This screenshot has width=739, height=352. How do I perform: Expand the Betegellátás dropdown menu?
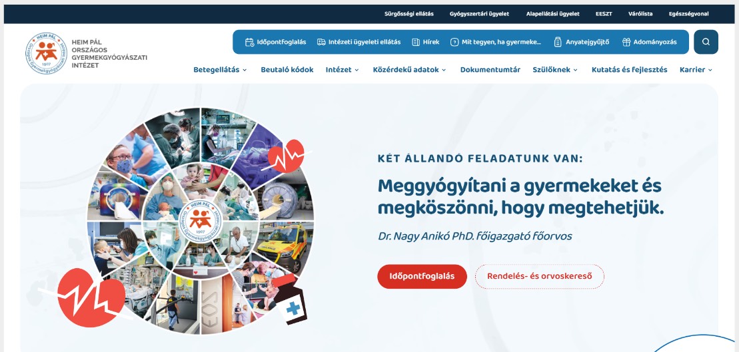(x=220, y=70)
